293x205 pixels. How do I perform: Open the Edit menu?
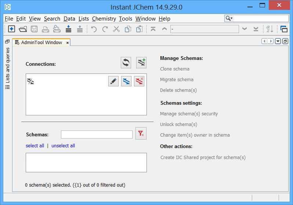(x=21, y=19)
